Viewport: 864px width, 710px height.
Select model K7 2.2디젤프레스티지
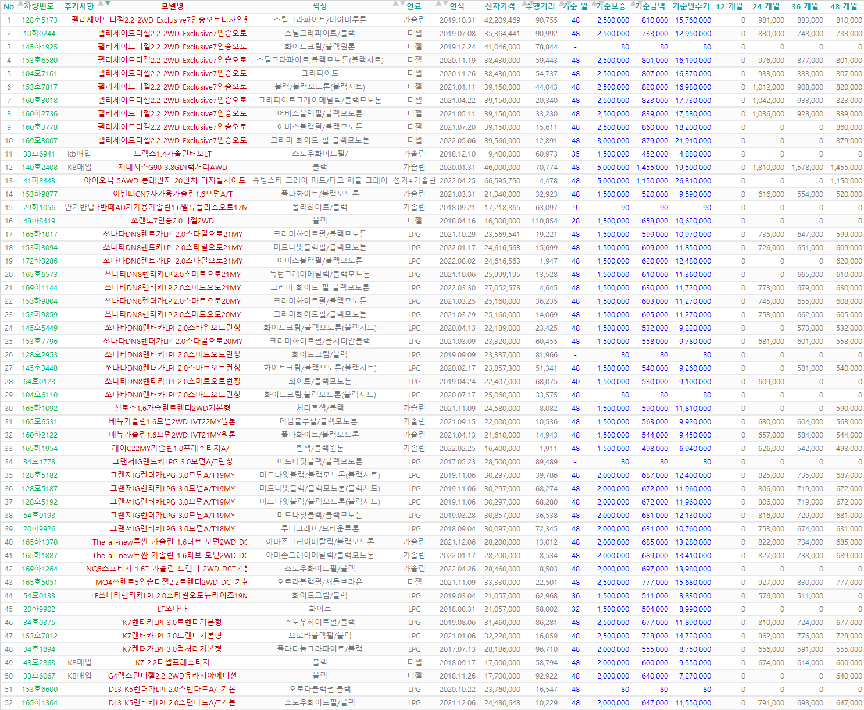click(173, 662)
